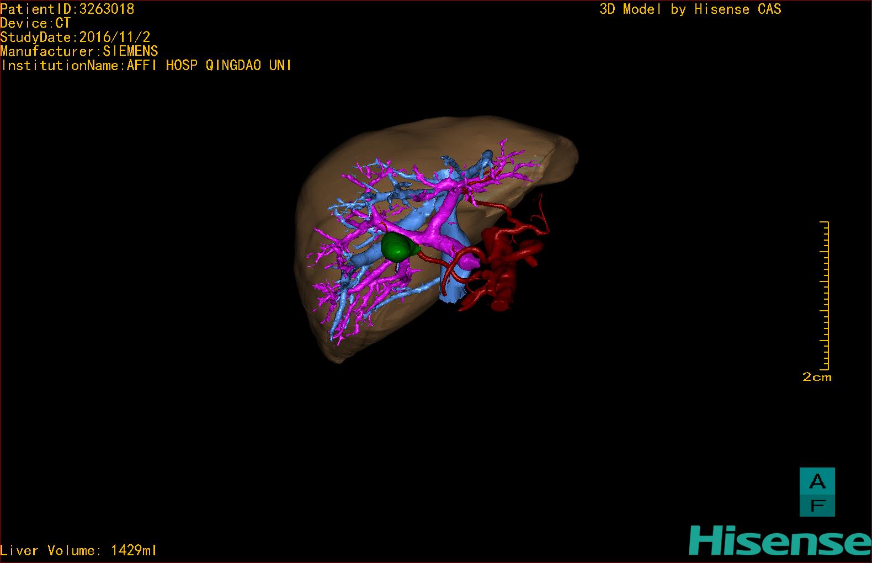Click the Manufacturer:SIEMENS text
872x563 pixels.
tap(79, 51)
